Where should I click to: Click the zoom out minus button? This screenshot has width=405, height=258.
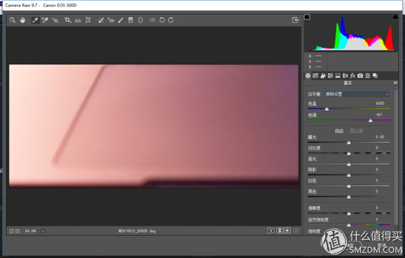click(11, 231)
